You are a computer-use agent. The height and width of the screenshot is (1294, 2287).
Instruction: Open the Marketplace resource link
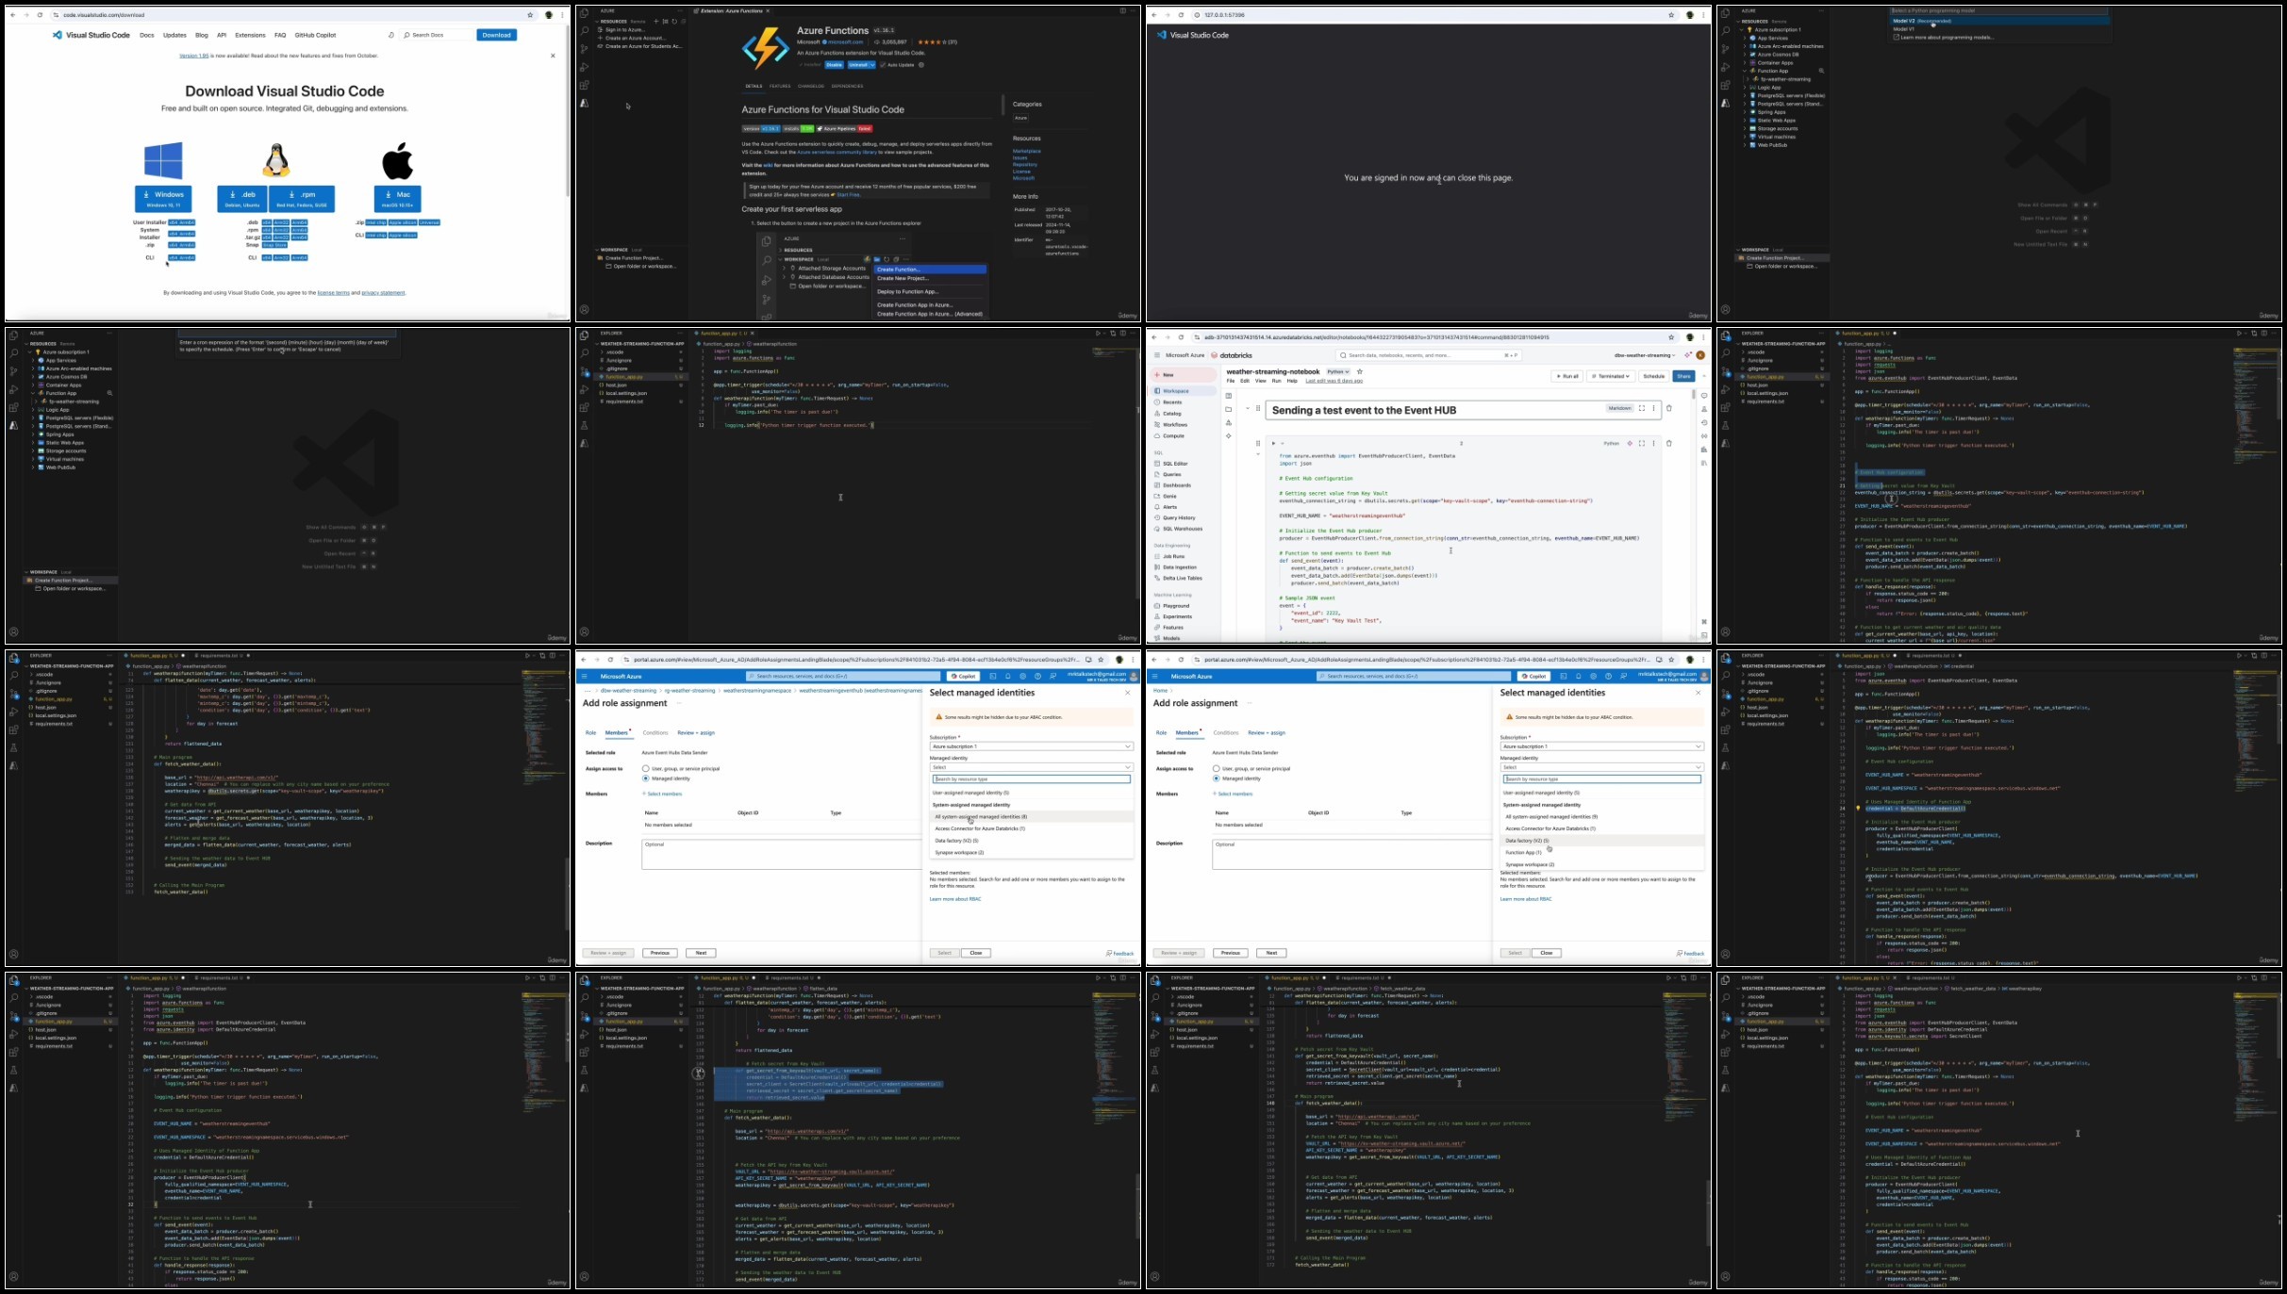pos(1027,151)
